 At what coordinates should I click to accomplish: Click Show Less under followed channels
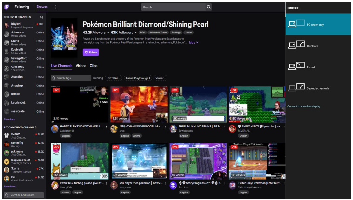[9, 120]
